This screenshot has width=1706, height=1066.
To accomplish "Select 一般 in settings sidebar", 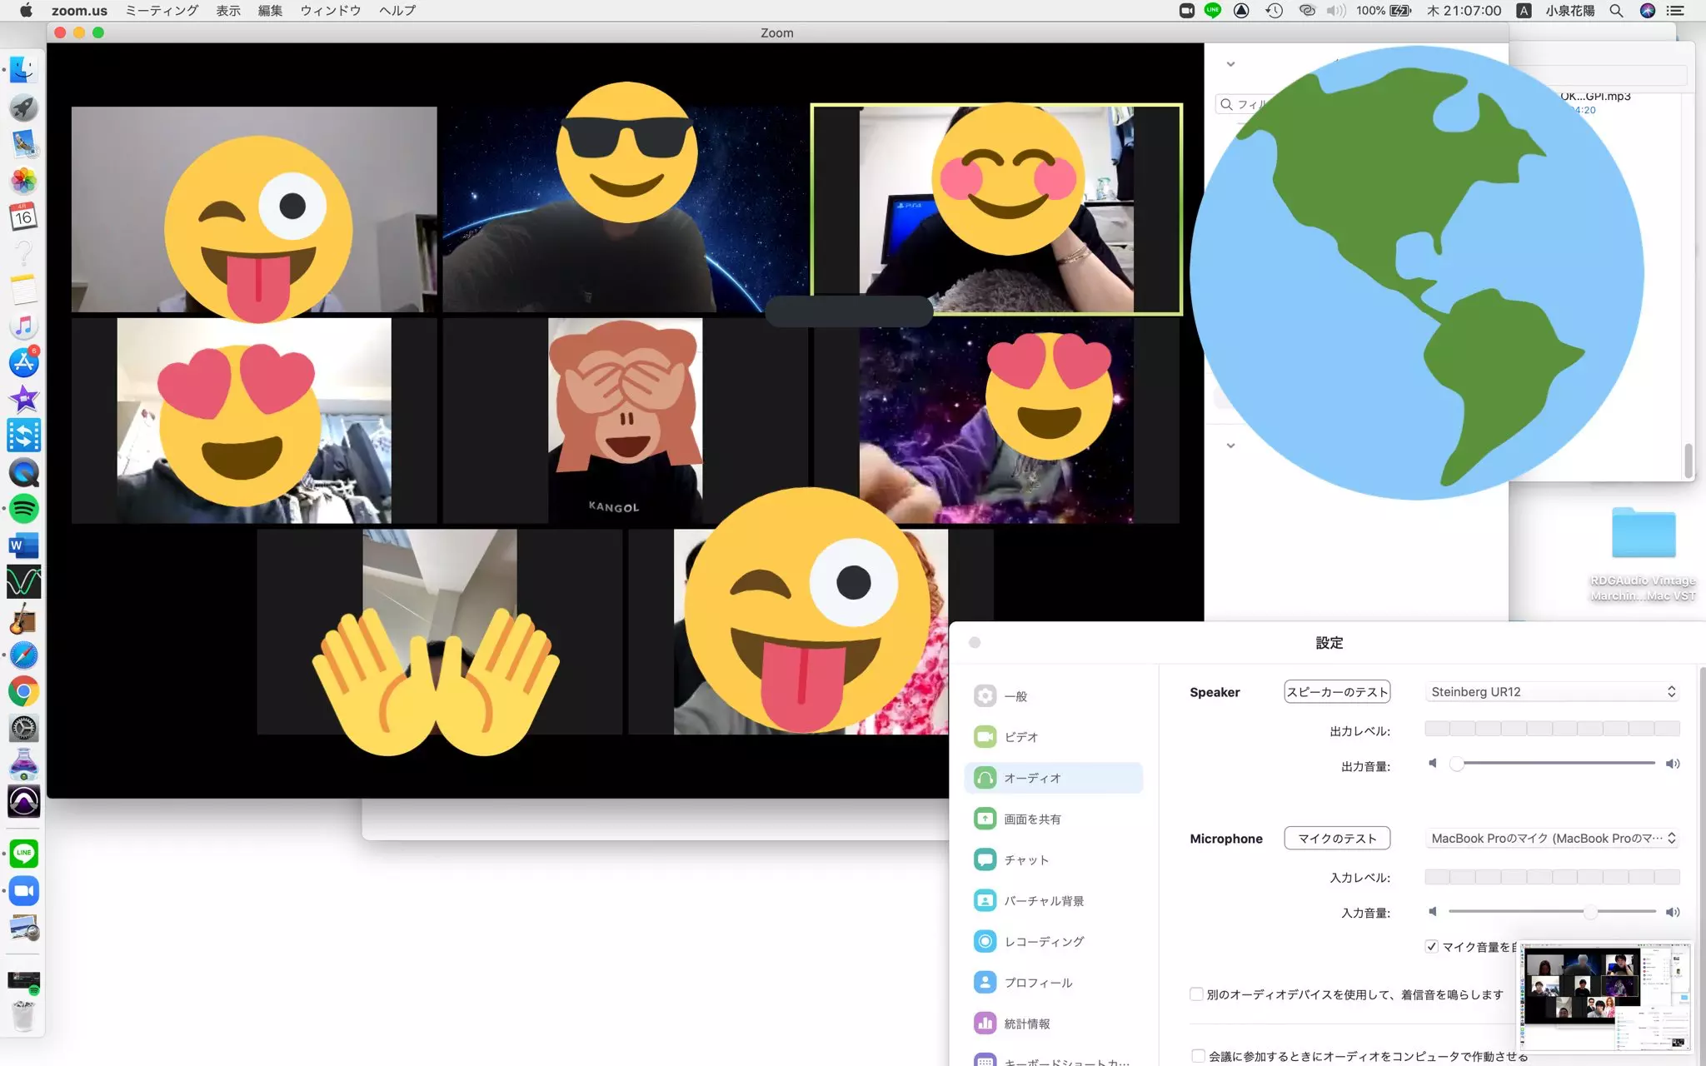I will point(1054,696).
